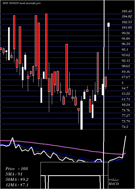This screenshot has width=135, height=189.
Task: Click the 78.76 price axis label
Action: [x=126, y=110]
